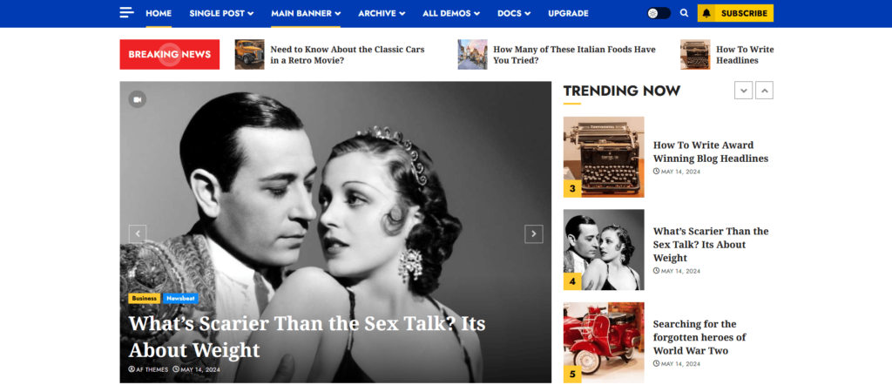Click date under Blog Headlines trending post

coord(677,172)
